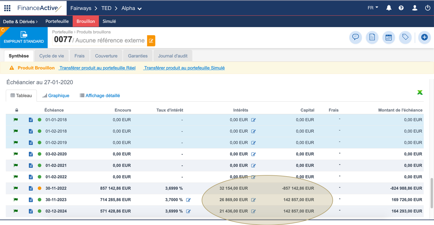Expand the Alpha dropdown in breadcrumb
Image resolution: width=434 pixels, height=225 pixels.
(x=132, y=8)
